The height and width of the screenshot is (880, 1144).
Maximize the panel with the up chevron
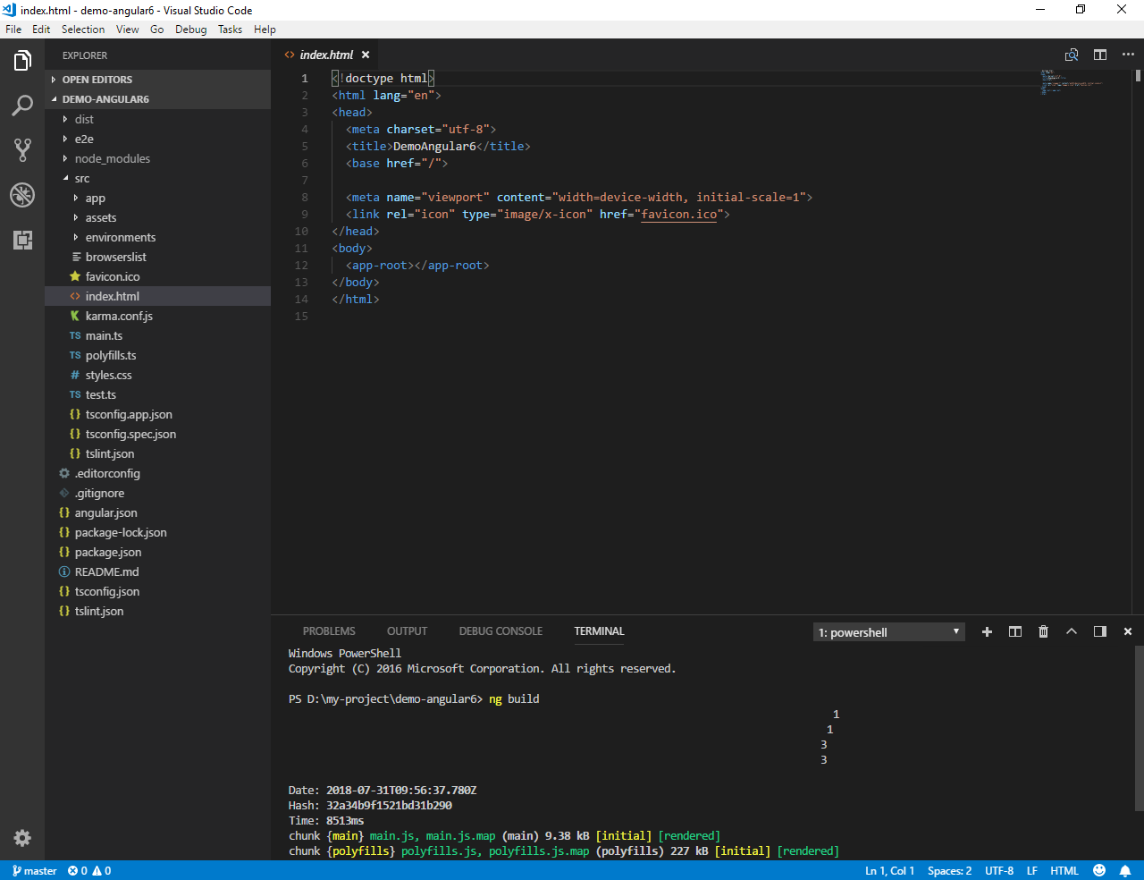click(1072, 631)
